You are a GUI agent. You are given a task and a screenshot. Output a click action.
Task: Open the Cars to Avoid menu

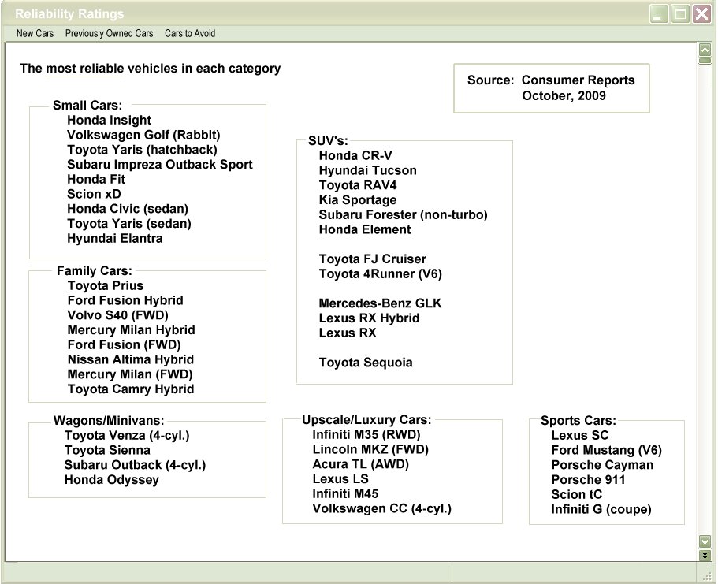click(190, 33)
